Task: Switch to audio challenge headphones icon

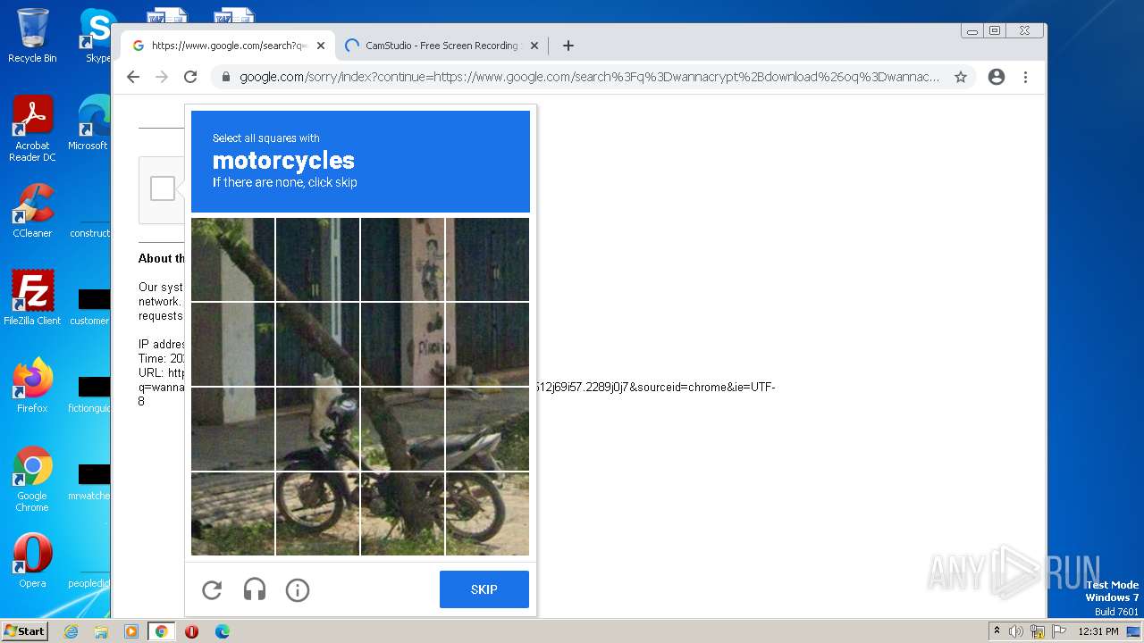Action: (255, 589)
